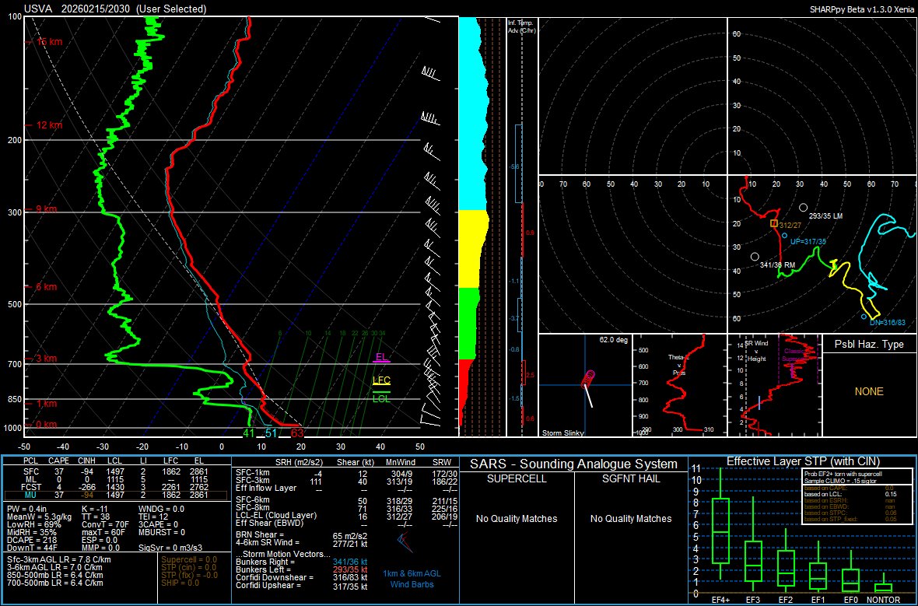Select the Bunkers Right motion marker on the hodograph
Screen dimensions: 918x606
755,256
